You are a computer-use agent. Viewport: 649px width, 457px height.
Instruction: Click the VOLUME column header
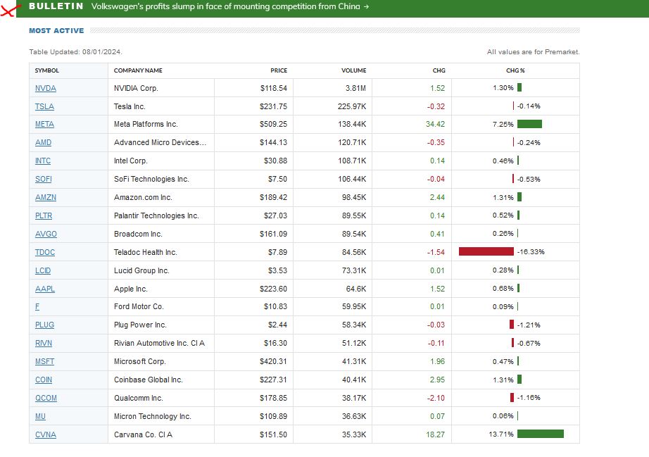353,70
